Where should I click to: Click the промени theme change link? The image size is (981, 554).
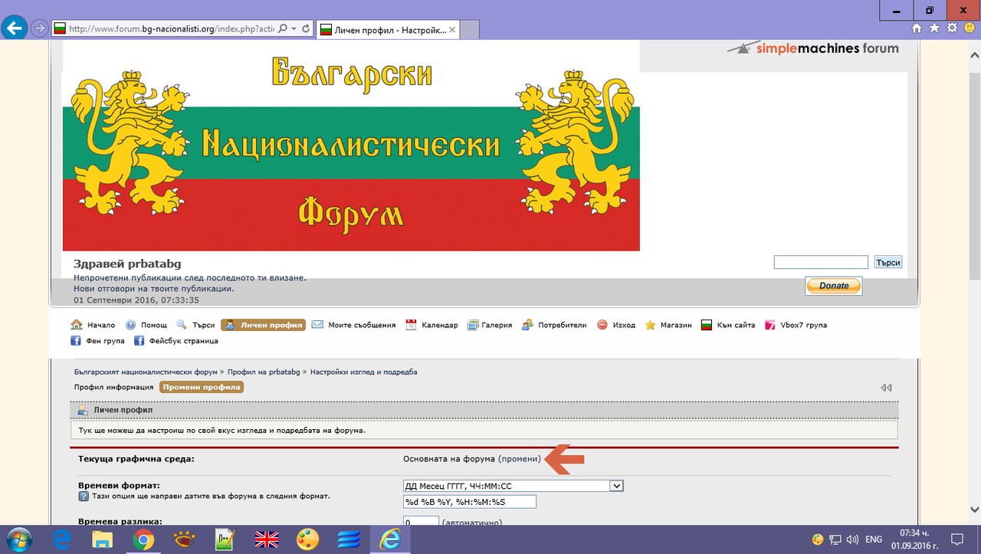click(x=520, y=458)
